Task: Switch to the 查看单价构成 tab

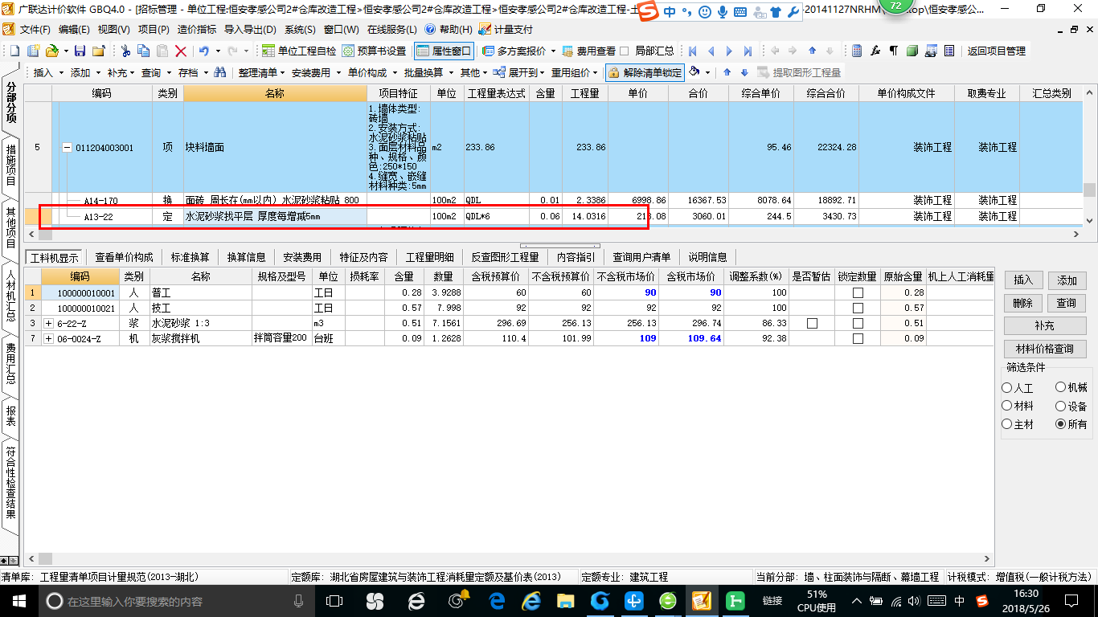Action: [124, 257]
